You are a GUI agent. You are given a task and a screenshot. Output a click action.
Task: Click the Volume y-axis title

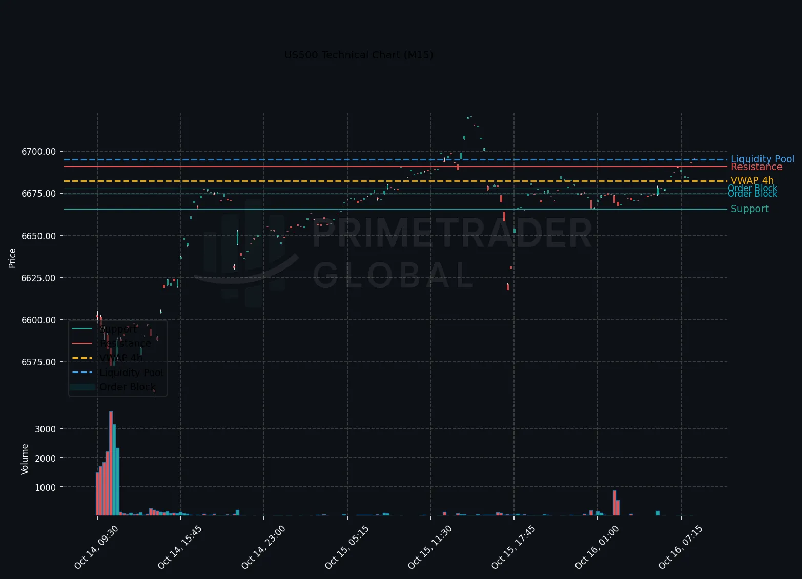coord(25,459)
